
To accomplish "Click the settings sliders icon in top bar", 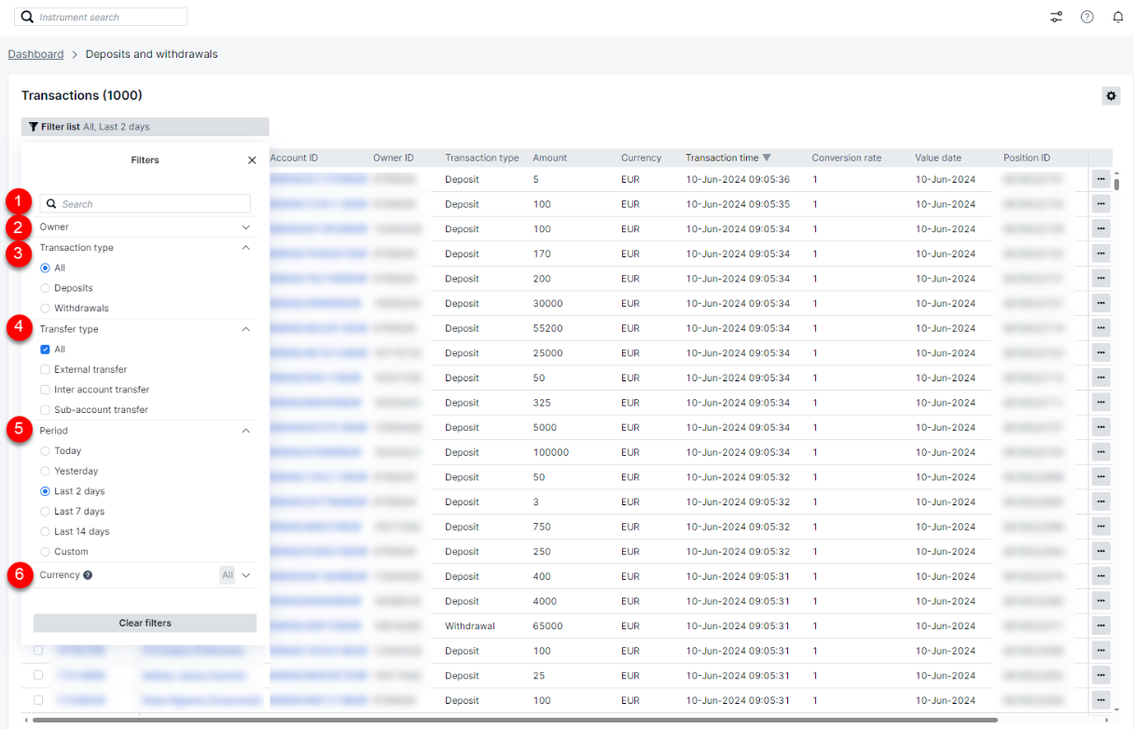I will point(1056,17).
